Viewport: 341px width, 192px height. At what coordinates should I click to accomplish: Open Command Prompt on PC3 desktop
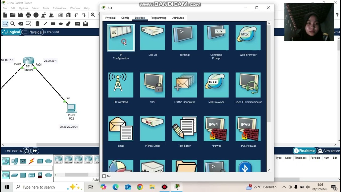coord(216,38)
